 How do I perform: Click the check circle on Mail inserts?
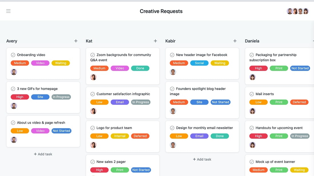(251, 94)
